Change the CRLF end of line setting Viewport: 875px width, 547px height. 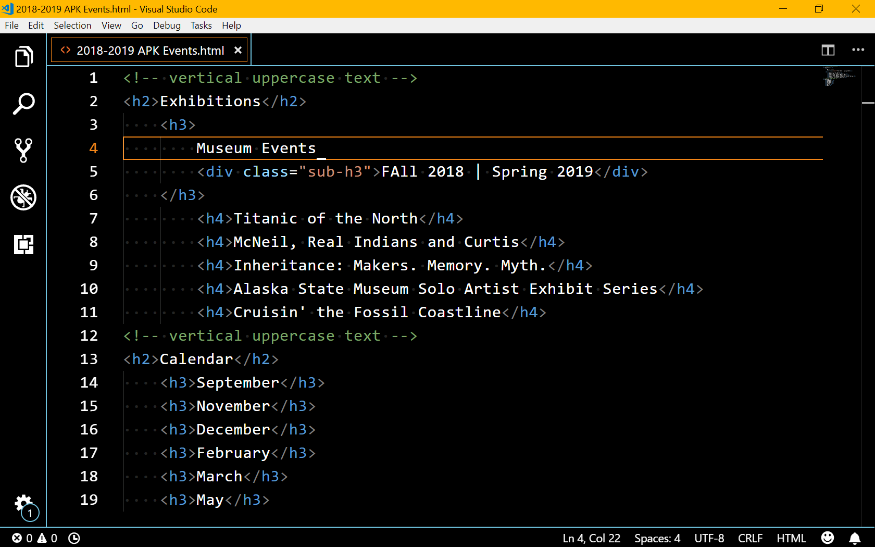click(x=750, y=538)
